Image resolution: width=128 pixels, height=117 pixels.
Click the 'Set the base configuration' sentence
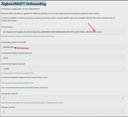(21, 9)
